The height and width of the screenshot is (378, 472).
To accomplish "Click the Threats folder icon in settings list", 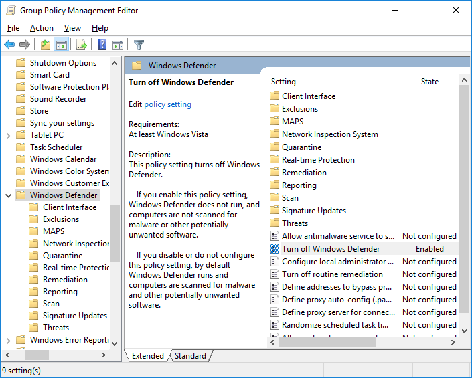I will (x=274, y=223).
